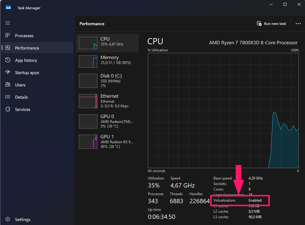Minimize the Task Manager window
Viewport: 305px width, 225px height.
[271, 4]
